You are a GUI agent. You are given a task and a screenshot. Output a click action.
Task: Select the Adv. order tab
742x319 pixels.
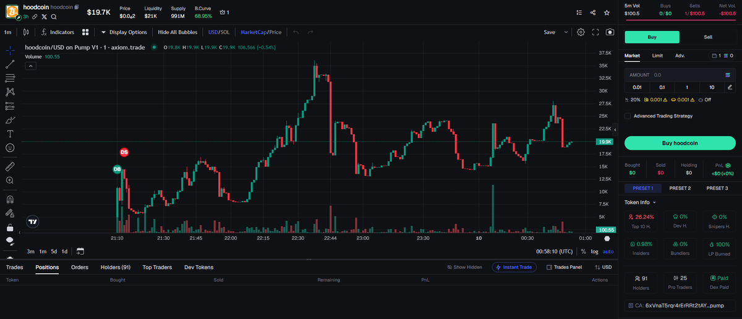tap(680, 56)
